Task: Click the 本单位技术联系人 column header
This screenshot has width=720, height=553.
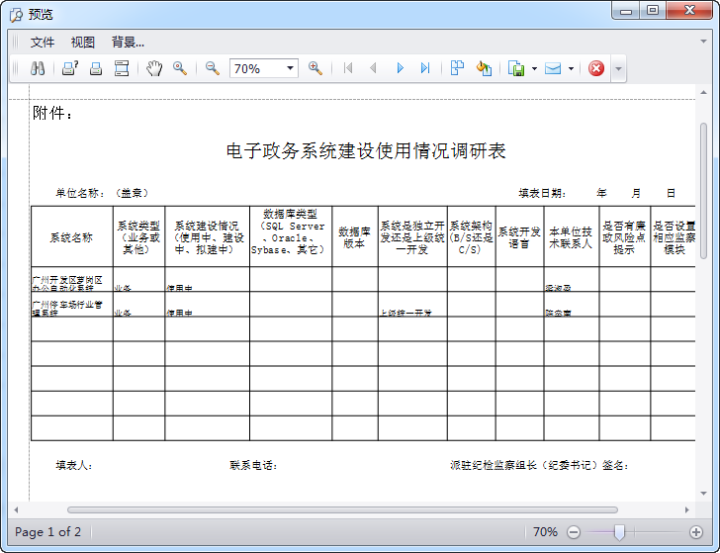Action: [x=571, y=237]
